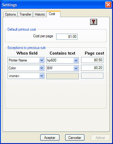Screen dimensions: 113x144
Task: Go to the Historic tab
Action: pos(40,14)
